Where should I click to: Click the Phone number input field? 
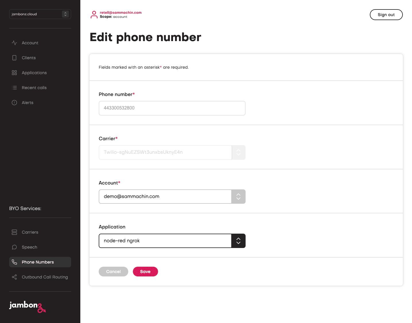tap(172, 108)
